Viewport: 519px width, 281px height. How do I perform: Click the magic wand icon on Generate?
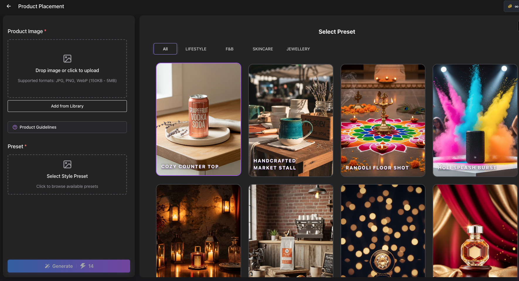tap(47, 266)
